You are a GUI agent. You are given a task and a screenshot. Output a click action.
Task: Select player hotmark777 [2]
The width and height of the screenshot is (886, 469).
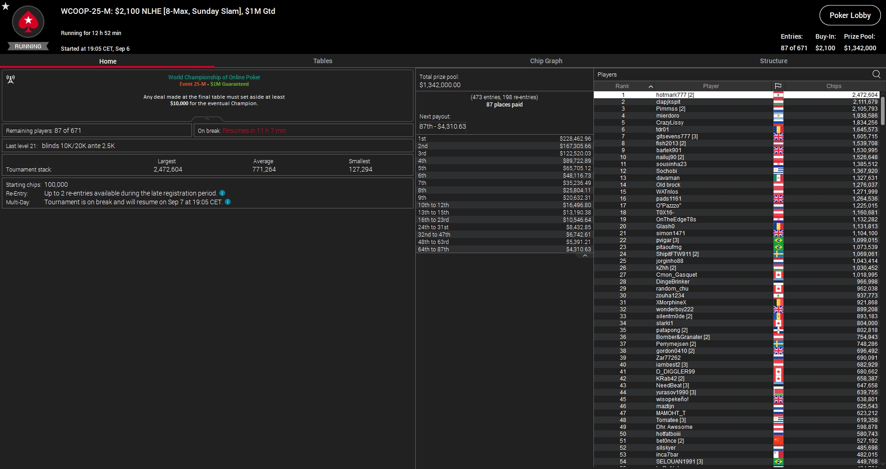coord(736,95)
